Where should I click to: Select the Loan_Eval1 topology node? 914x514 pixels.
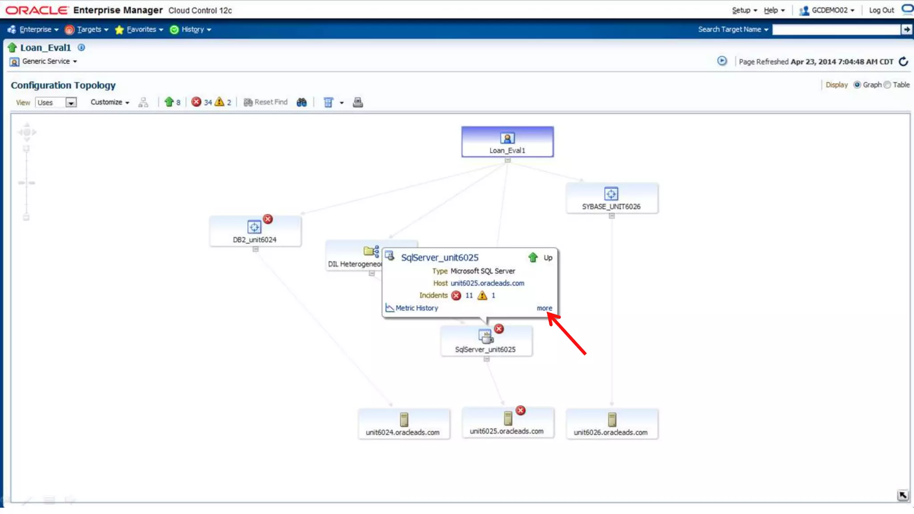(x=507, y=142)
